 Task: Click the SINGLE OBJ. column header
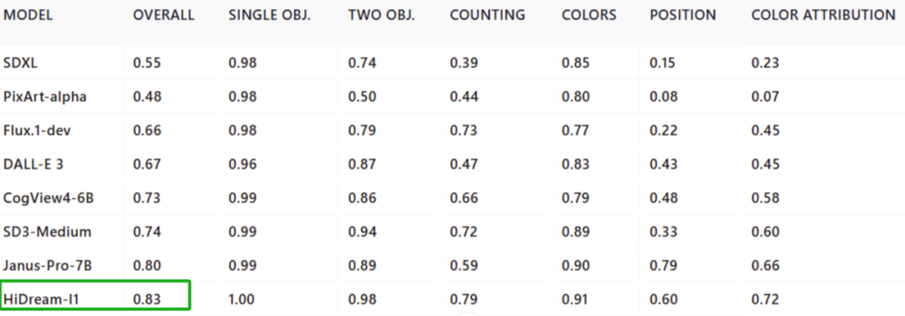coord(270,16)
